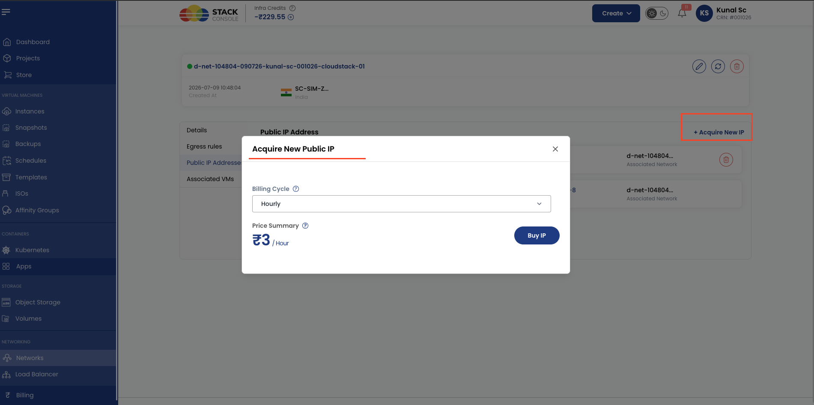
Task: Open Dashboard from the sidebar
Action: 33,42
